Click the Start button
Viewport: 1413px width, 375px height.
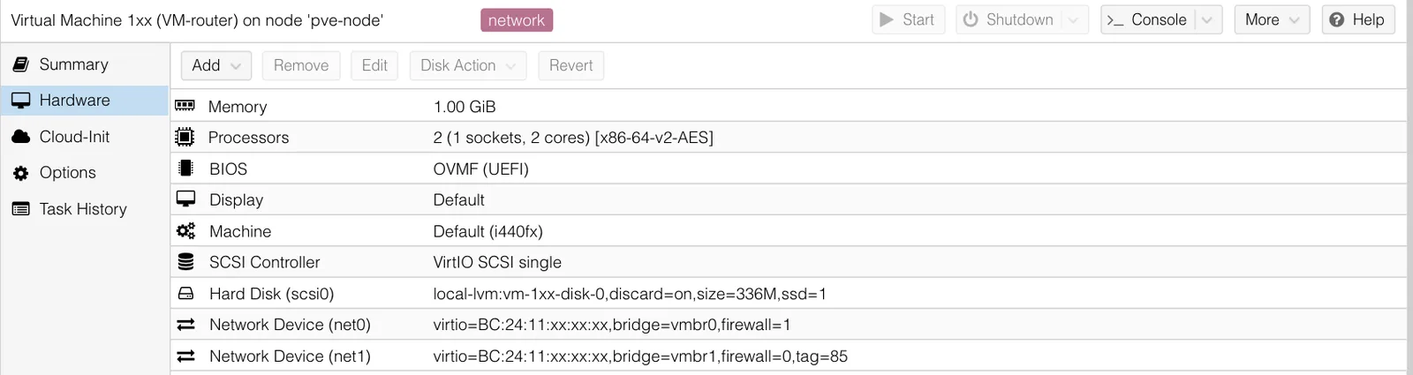909,19
